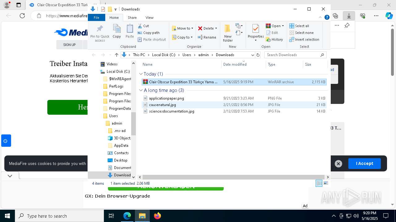The image size is (396, 222).
Task: Expand Delete options dropdown arrow
Action: coord(216,28)
